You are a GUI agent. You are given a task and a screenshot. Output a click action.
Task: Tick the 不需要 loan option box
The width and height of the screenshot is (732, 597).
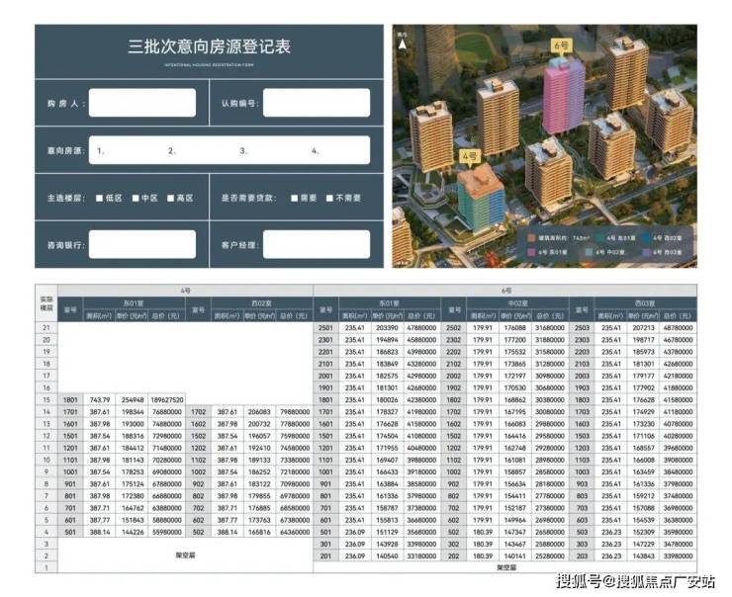[330, 198]
